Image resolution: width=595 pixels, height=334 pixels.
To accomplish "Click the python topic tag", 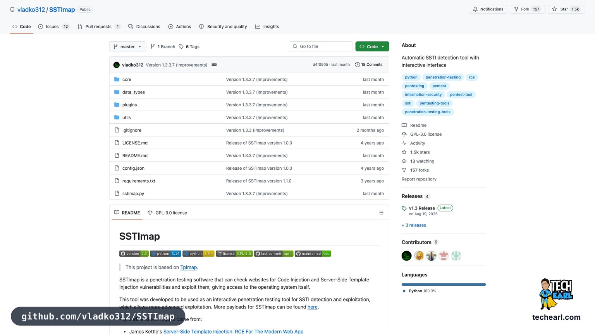I will tap(411, 77).
